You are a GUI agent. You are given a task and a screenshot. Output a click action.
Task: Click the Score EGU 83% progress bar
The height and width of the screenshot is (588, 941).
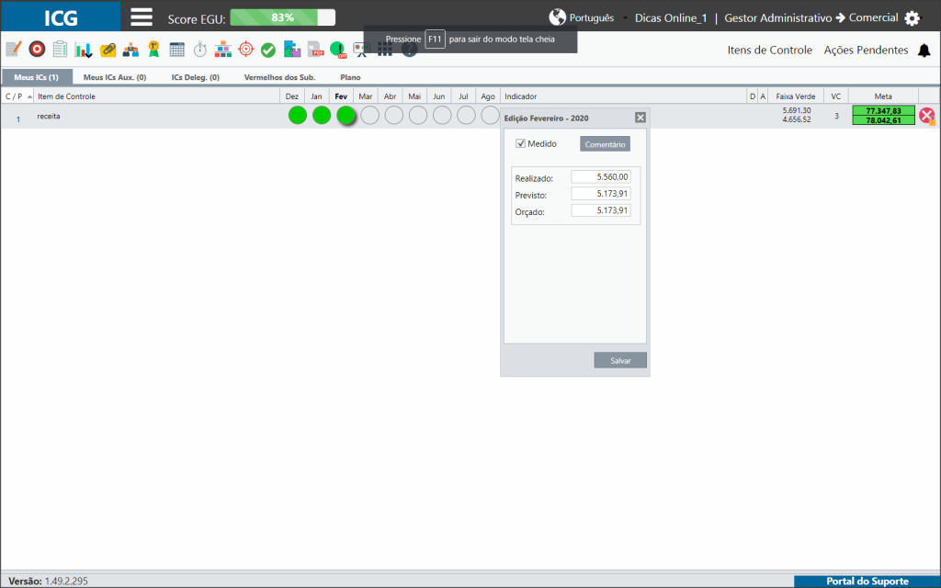tap(283, 17)
